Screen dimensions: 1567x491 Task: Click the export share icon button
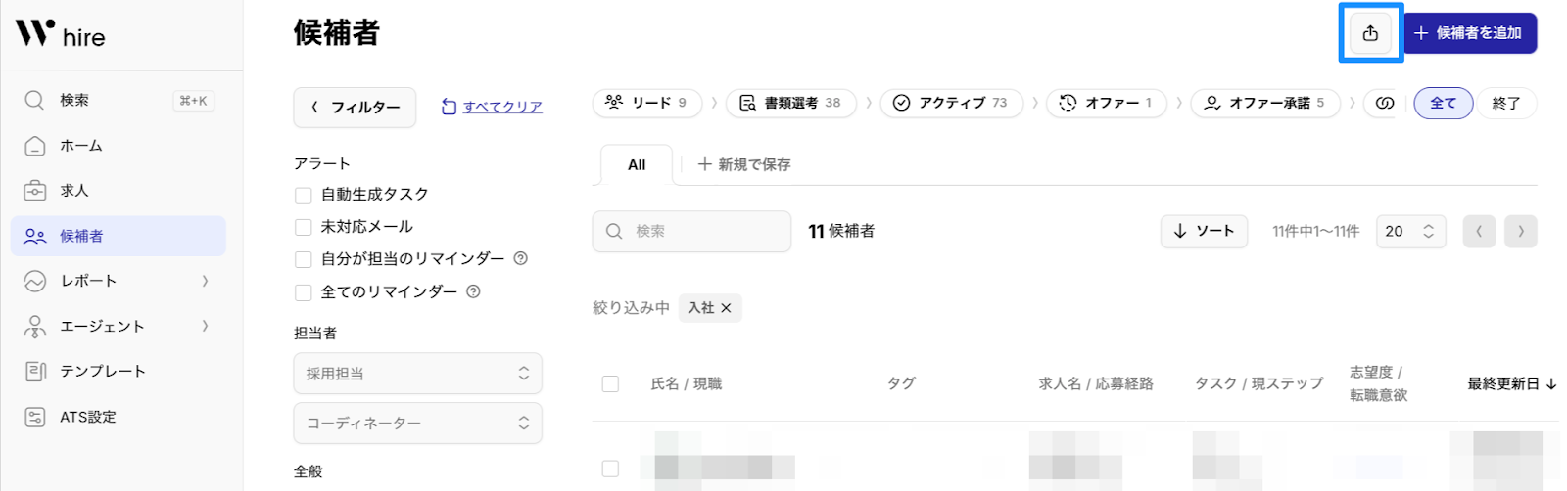[x=1370, y=33]
